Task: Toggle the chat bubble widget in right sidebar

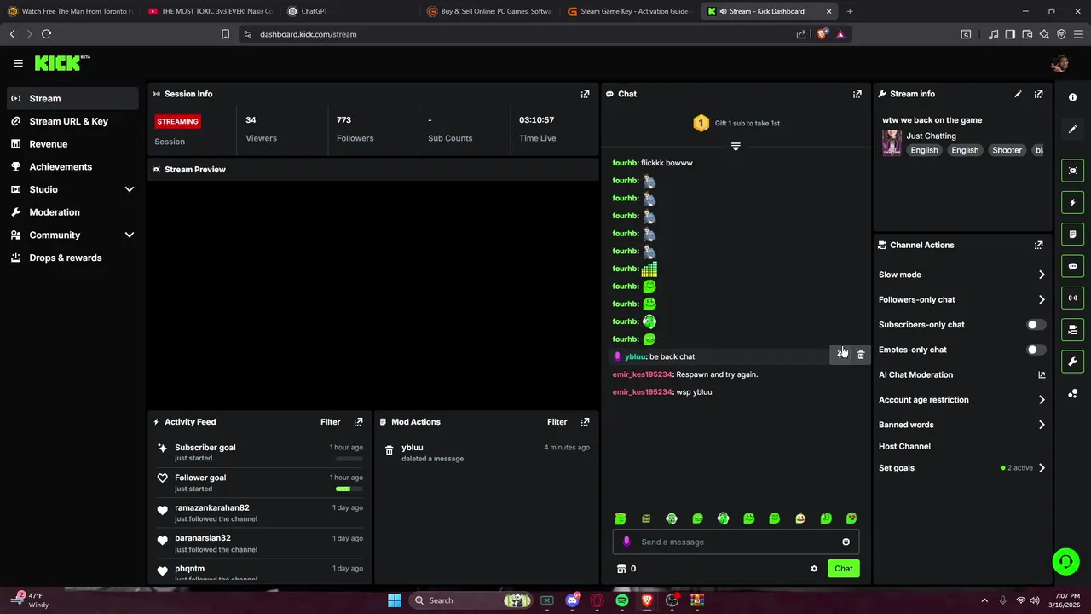Action: [1072, 266]
